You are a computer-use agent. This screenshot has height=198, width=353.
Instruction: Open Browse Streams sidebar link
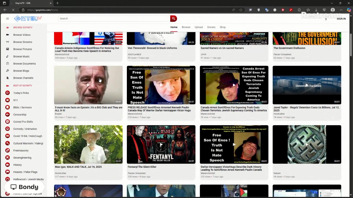point(23,42)
